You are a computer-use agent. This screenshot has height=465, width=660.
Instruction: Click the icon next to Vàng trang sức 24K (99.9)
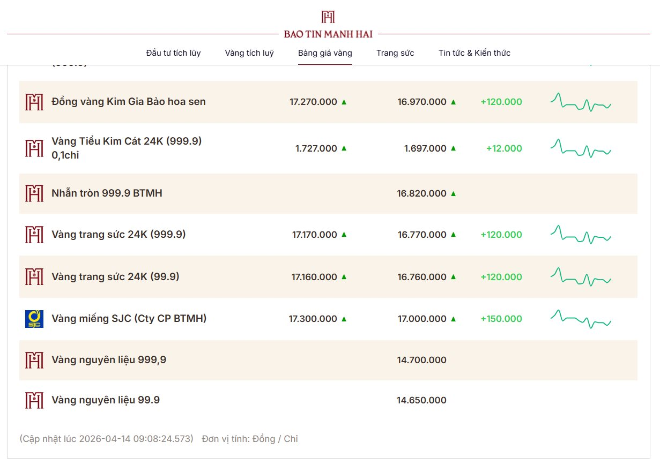click(x=34, y=277)
